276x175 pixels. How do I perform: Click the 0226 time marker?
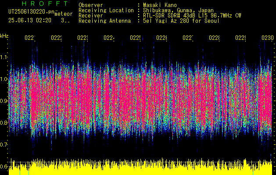point(162,38)
